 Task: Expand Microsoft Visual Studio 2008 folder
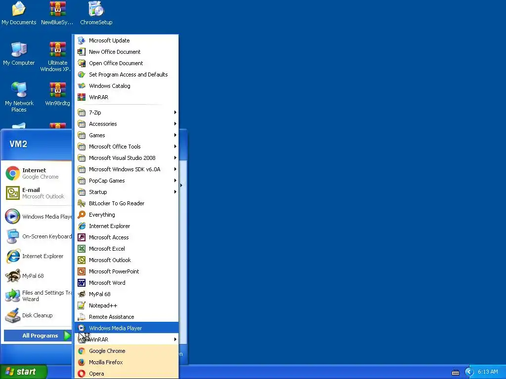[x=126, y=158]
